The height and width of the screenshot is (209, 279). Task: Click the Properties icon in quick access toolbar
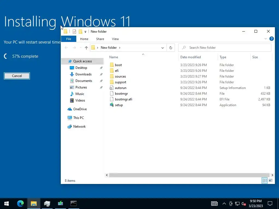coord(74,32)
